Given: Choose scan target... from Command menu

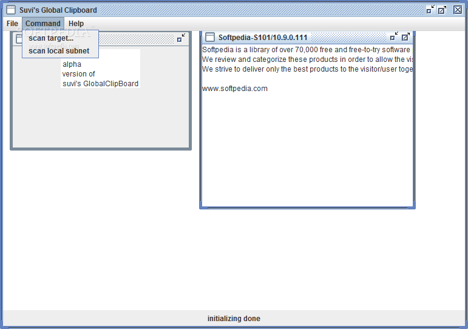Looking at the screenshot, I should (60, 38).
